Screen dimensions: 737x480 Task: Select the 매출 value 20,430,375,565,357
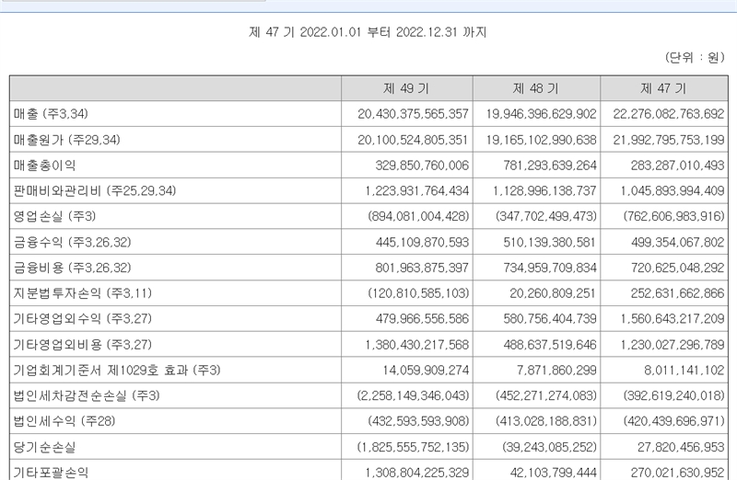point(405,114)
